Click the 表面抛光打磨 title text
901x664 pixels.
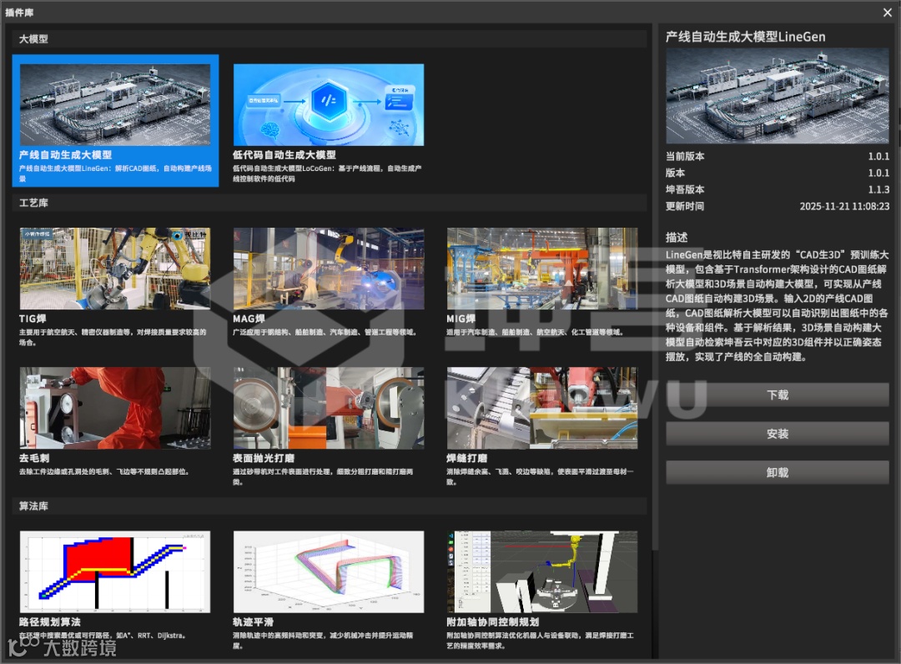click(x=264, y=458)
